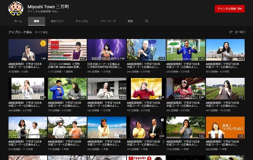This screenshot has width=253, height=160.
Task: Open 2:00 party preparation video thumbnail
Action: pos(186,89)
